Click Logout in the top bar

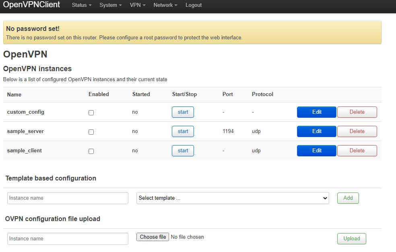[194, 5]
